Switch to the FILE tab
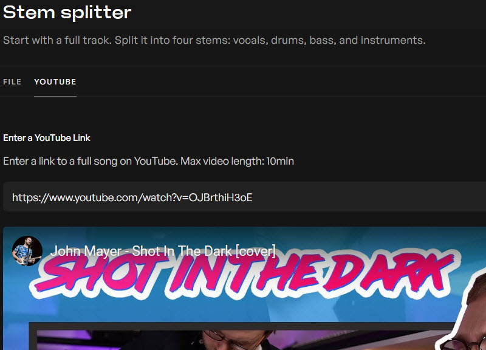486x350 pixels. click(12, 82)
